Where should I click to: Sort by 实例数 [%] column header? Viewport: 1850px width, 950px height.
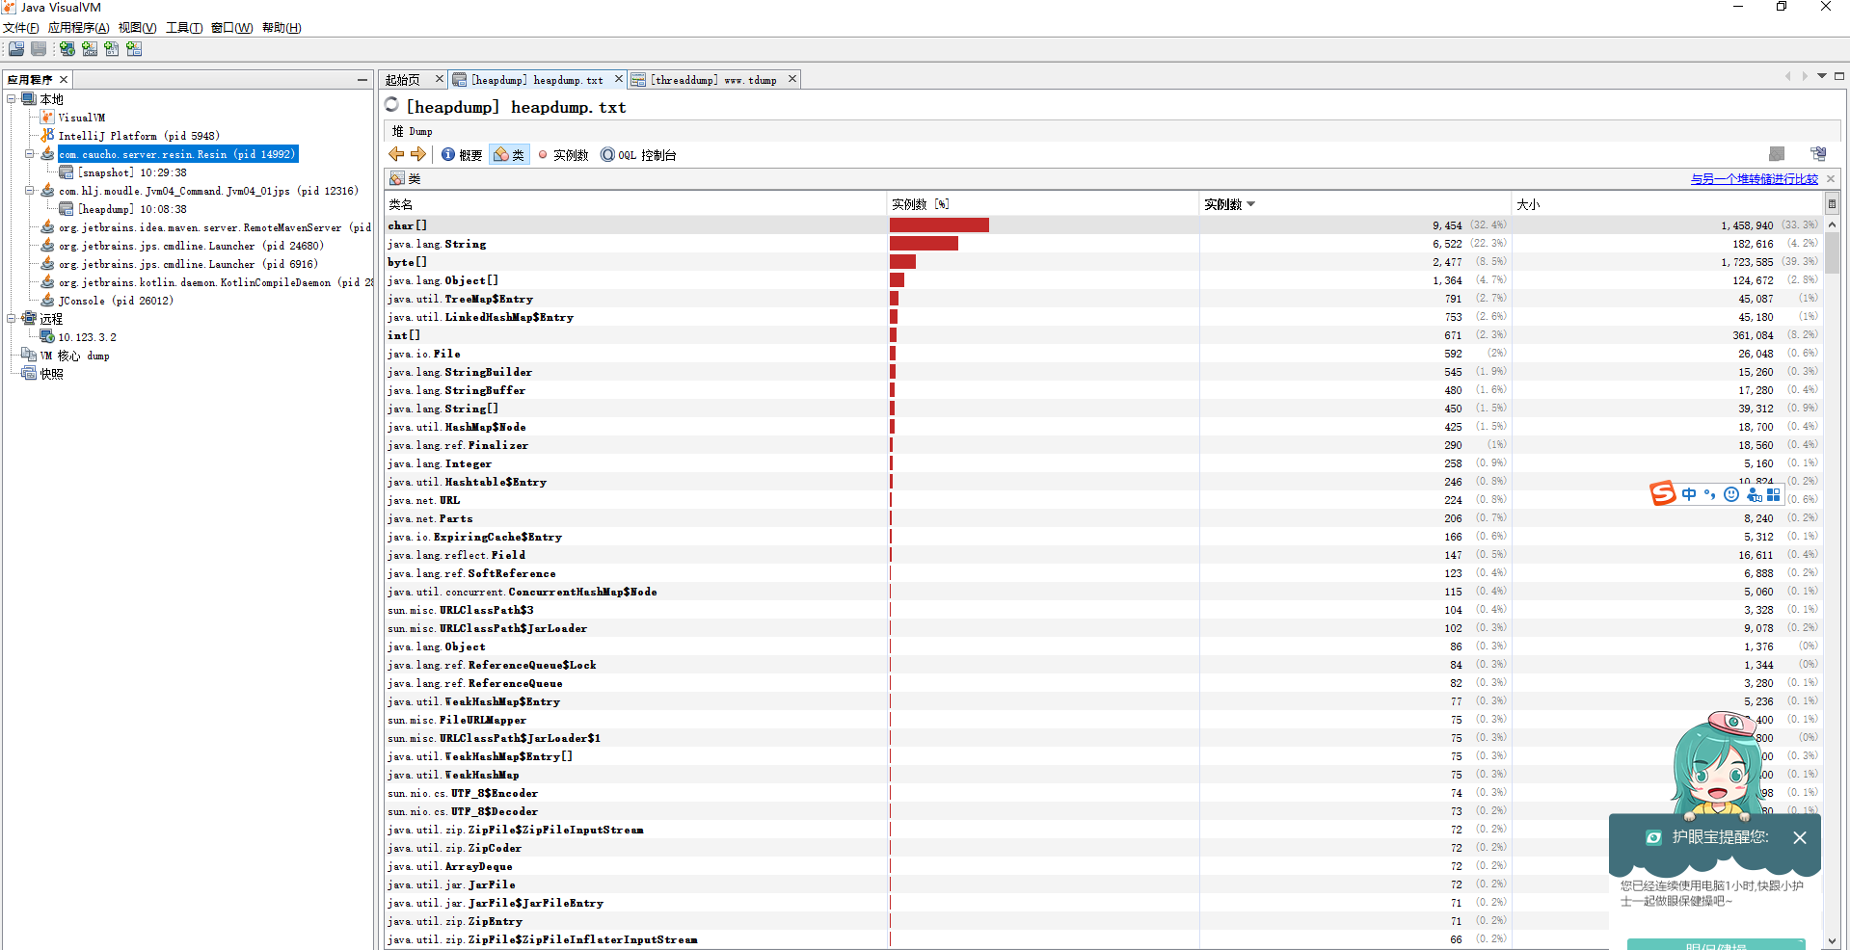tap(1042, 204)
